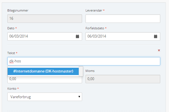Viewport: 169px width, 112px height.
Task: Click into the Tekst field containing dk-hos
Action: click(84, 61)
